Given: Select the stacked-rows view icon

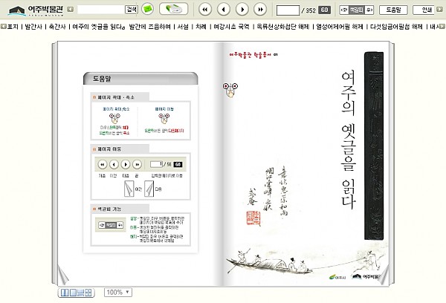Looking at the screenshot, I should click(80, 293).
